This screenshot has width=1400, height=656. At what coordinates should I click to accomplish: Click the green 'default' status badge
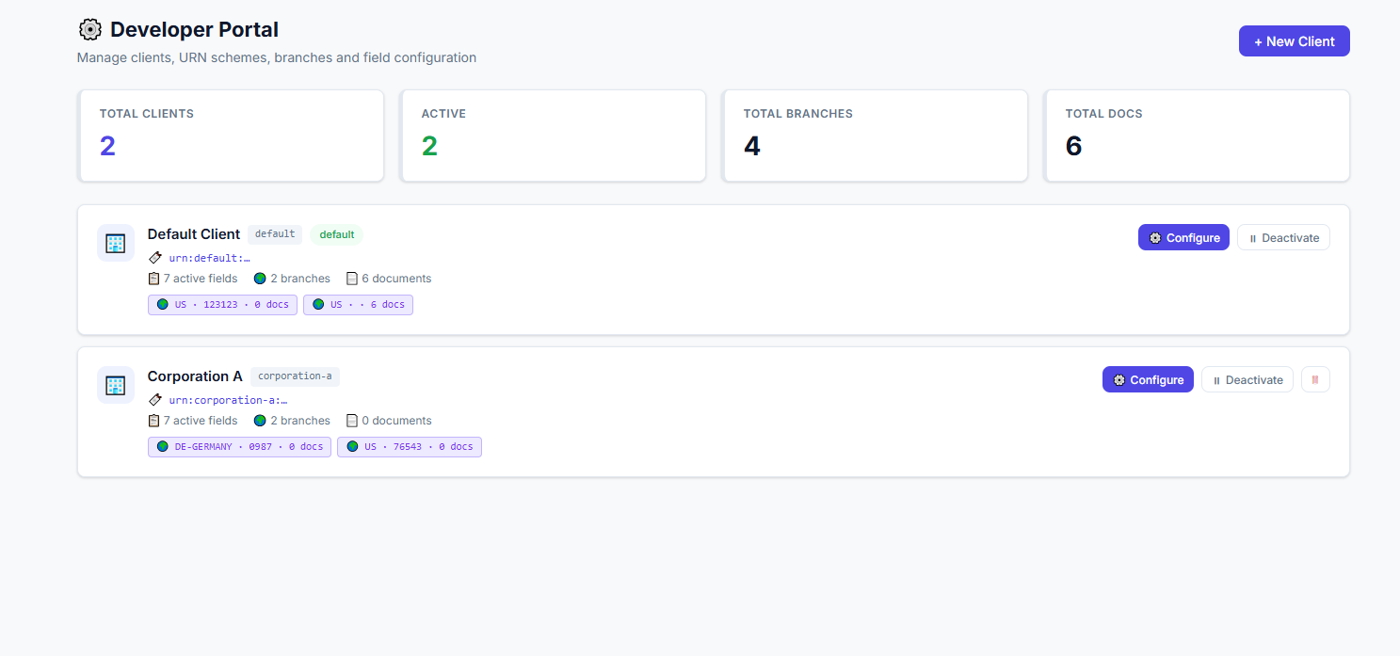pyautogui.click(x=336, y=234)
